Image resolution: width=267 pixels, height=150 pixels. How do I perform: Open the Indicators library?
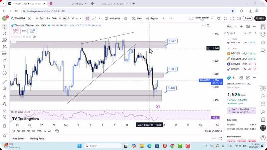pyautogui.click(x=112, y=19)
